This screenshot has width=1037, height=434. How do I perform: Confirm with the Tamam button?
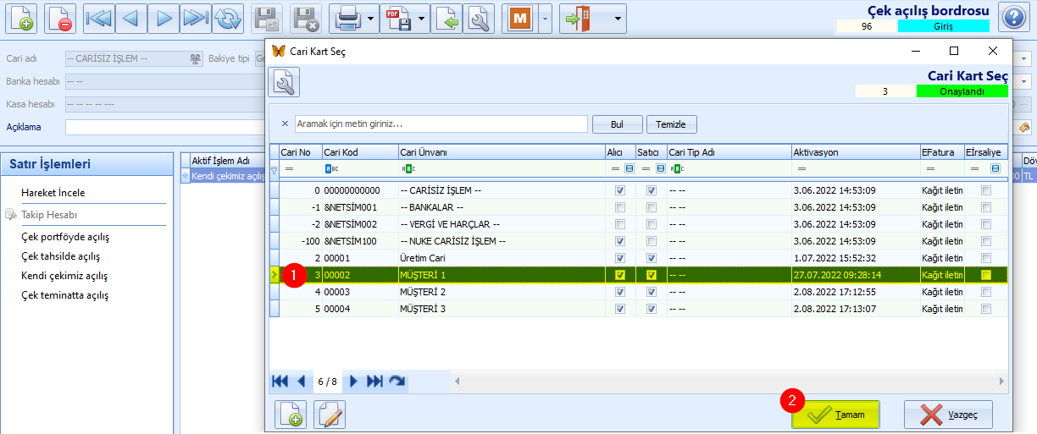click(x=835, y=415)
